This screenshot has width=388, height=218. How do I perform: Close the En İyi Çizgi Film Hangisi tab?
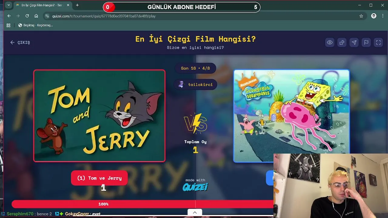click(x=68, y=5)
